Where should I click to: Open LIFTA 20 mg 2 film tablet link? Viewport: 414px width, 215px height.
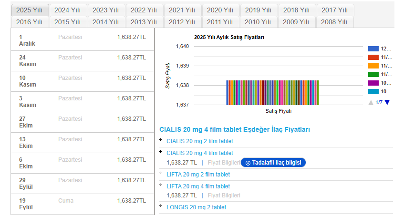pos(198,175)
